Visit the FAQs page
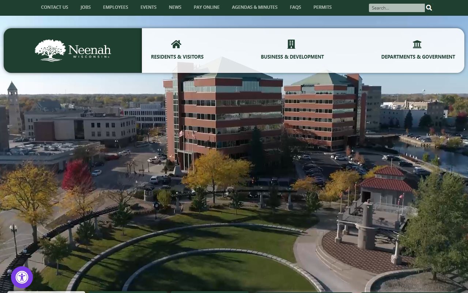The width and height of the screenshot is (468, 293). coord(295,7)
